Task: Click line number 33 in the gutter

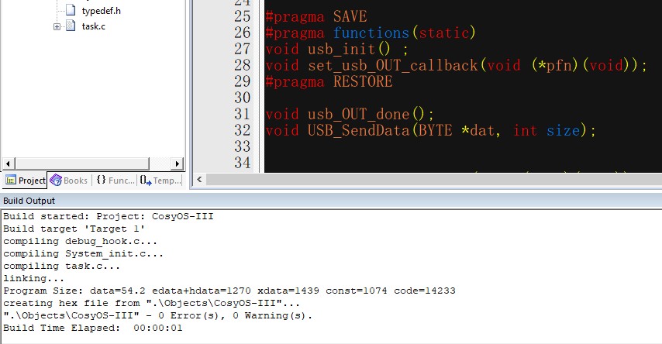Action: pyautogui.click(x=243, y=146)
